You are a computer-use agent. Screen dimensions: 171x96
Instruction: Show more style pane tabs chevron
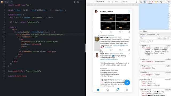(158, 34)
